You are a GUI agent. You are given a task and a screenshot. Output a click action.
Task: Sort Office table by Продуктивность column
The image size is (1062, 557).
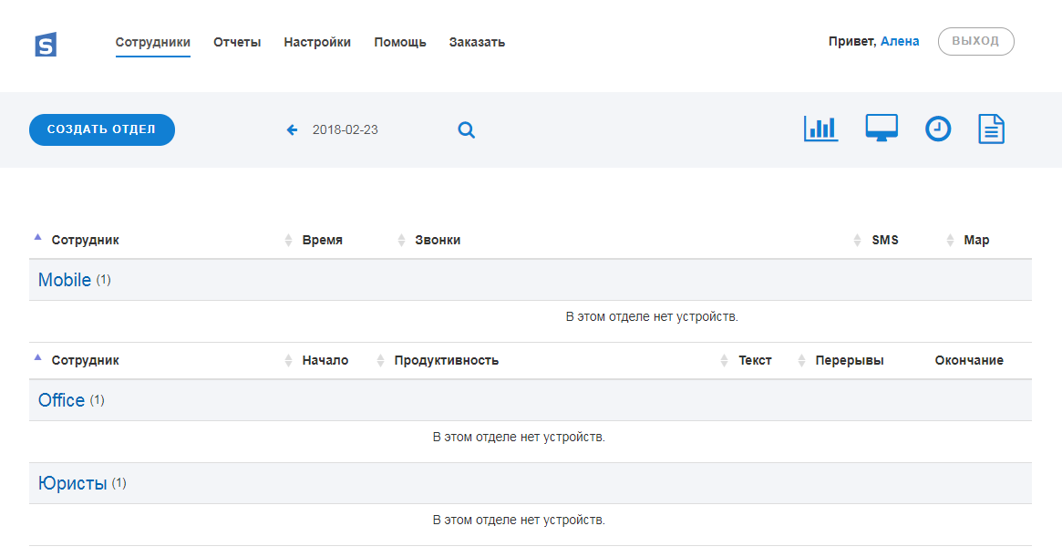(446, 361)
